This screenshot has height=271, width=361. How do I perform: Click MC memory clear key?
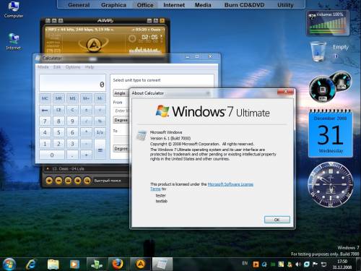coord(45,98)
